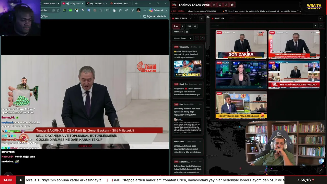The width and height of the screenshot is (327, 184).
Task: Open the (270) Meclis YouTube tab
Action: click(x=73, y=4)
